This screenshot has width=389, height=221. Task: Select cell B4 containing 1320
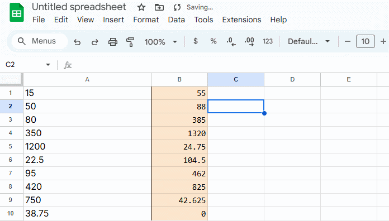(179, 133)
